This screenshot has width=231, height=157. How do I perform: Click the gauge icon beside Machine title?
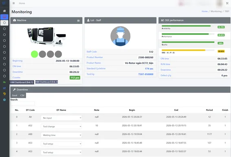(x=14, y=20)
